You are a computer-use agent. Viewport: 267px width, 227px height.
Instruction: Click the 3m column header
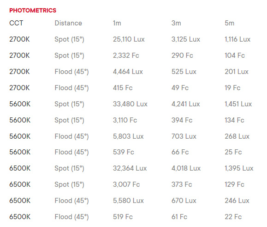(x=176, y=23)
